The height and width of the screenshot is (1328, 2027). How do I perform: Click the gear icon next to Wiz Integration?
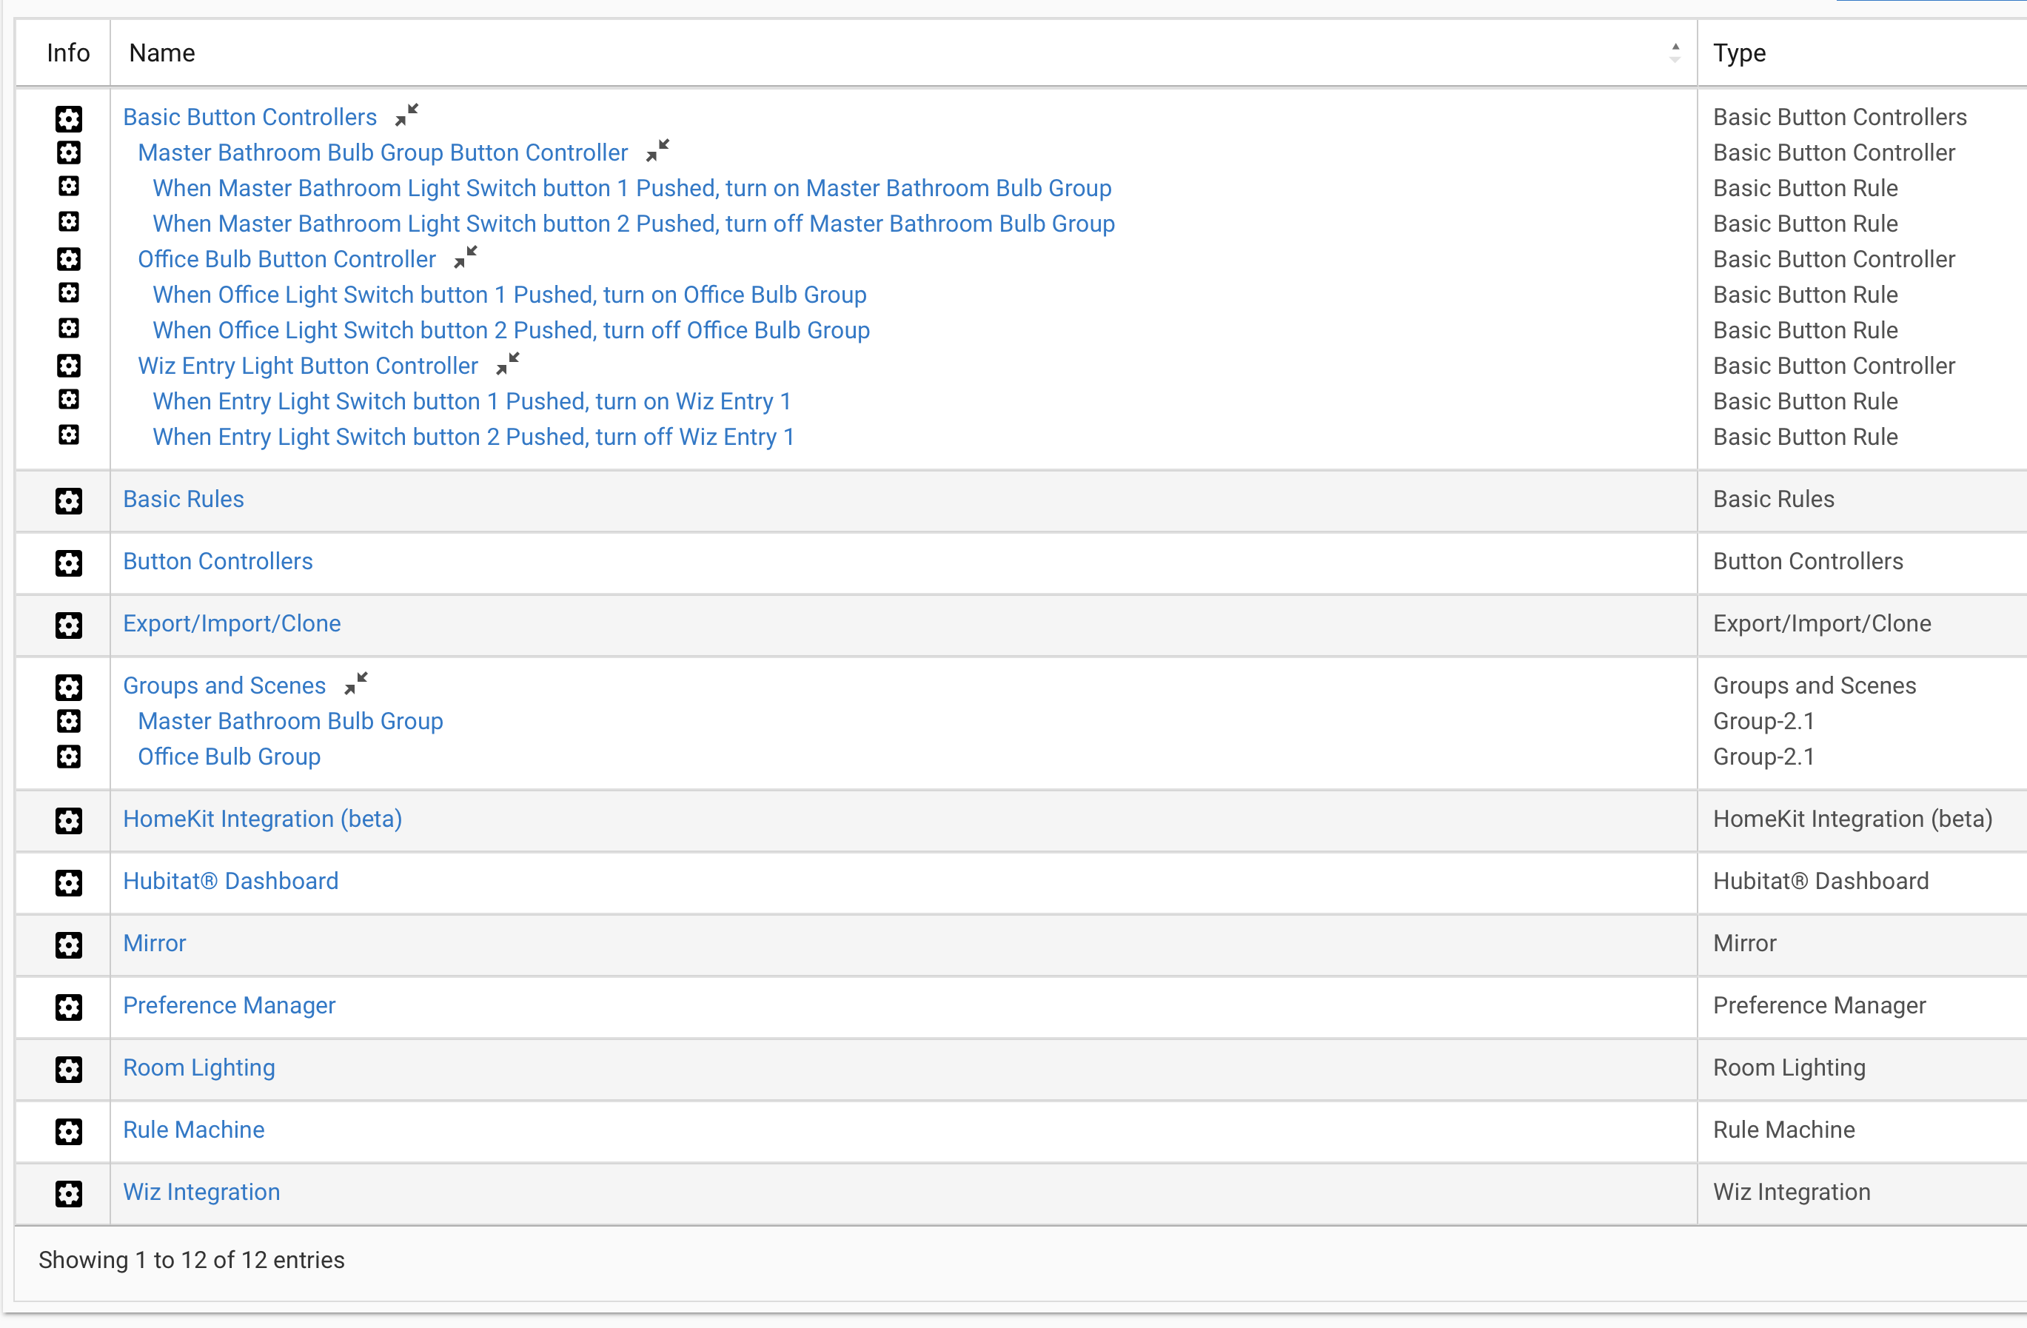pyautogui.click(x=68, y=1193)
